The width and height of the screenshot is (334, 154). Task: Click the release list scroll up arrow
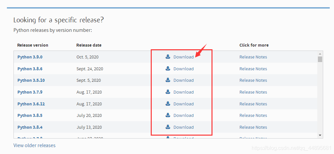(320, 54)
